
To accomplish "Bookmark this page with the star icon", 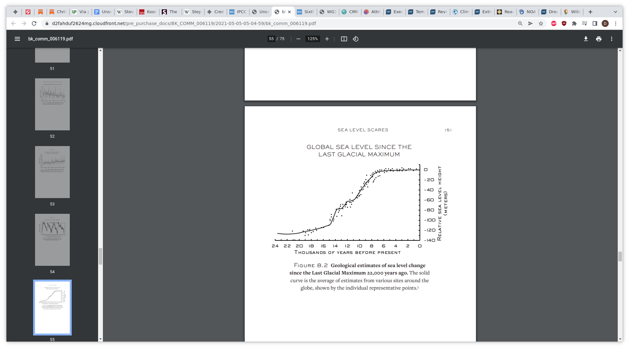I will pos(541,23).
